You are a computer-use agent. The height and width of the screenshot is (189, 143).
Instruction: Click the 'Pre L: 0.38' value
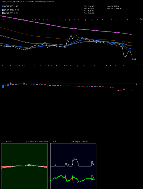coord(89,11)
